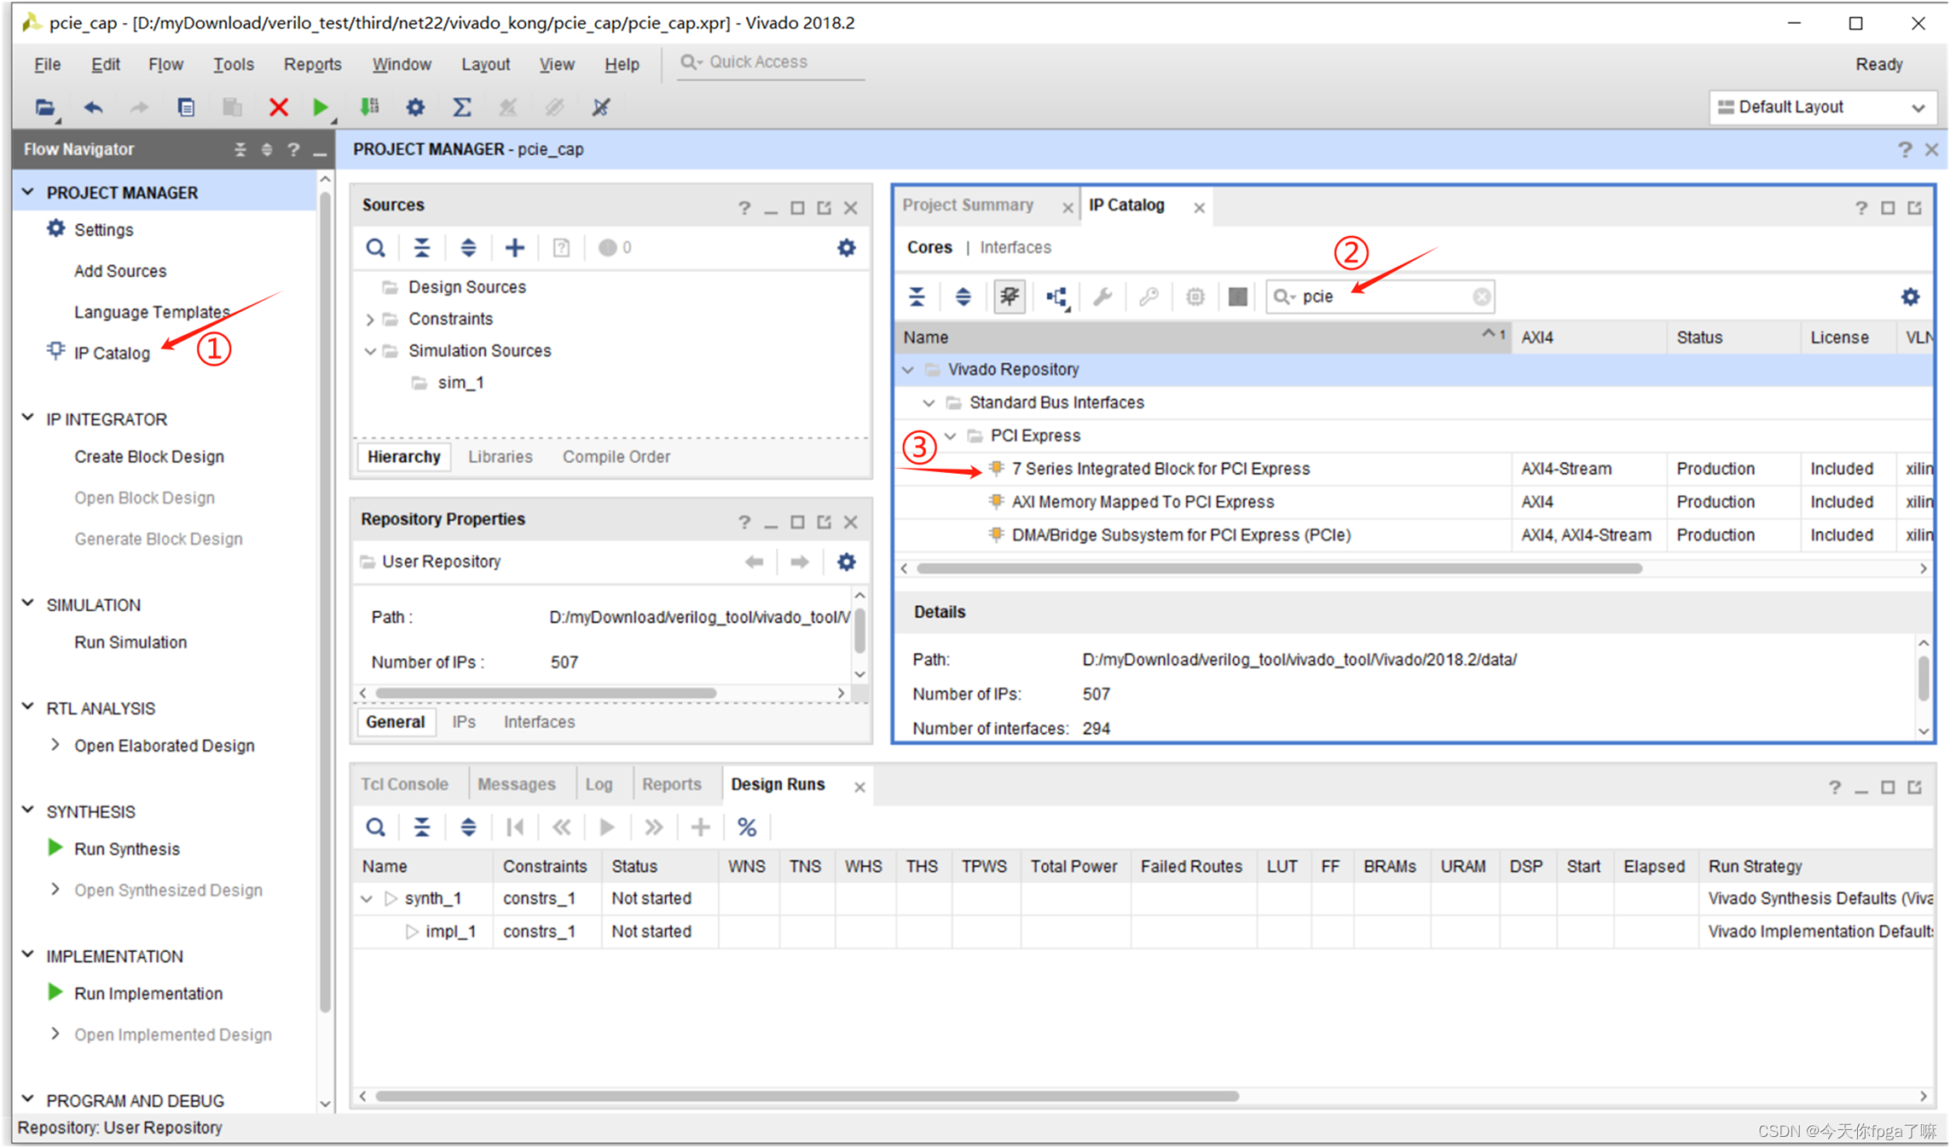Viewport: 1950px width, 1148px height.
Task: Open Sources panel settings gear
Action: pos(846,248)
